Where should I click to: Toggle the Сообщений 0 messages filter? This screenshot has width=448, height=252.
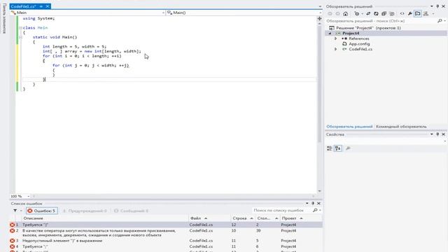click(x=131, y=211)
